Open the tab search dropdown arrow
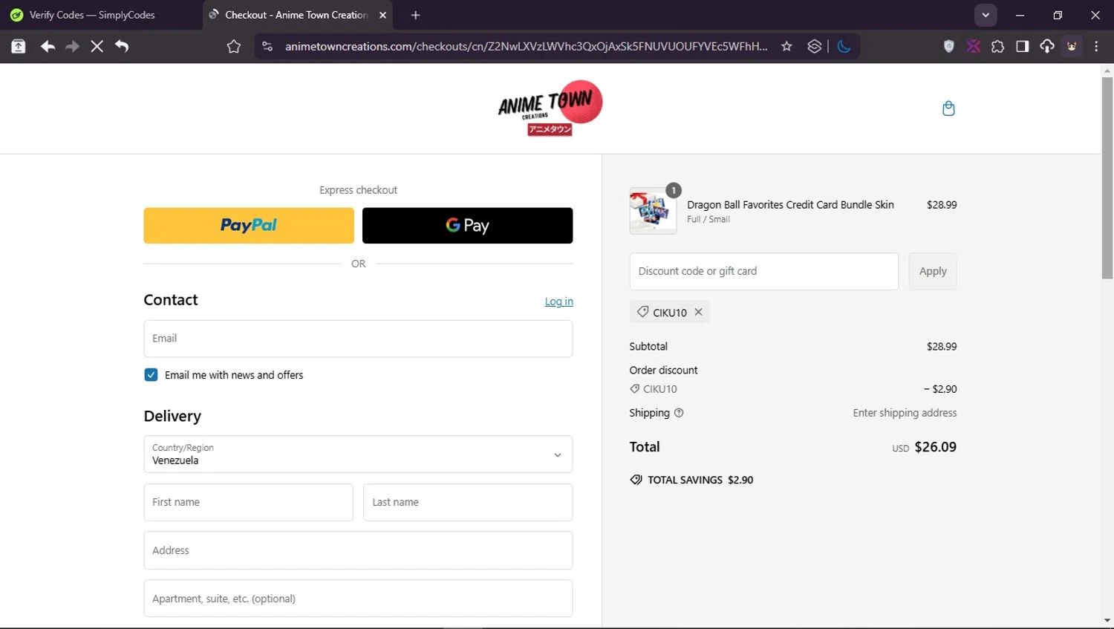The image size is (1114, 629). coord(986,15)
